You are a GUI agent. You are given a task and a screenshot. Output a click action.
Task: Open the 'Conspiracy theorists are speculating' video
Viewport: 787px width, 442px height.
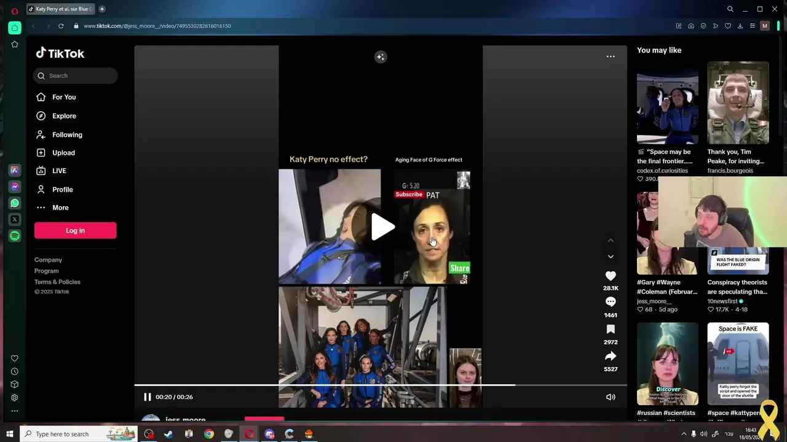737,287
